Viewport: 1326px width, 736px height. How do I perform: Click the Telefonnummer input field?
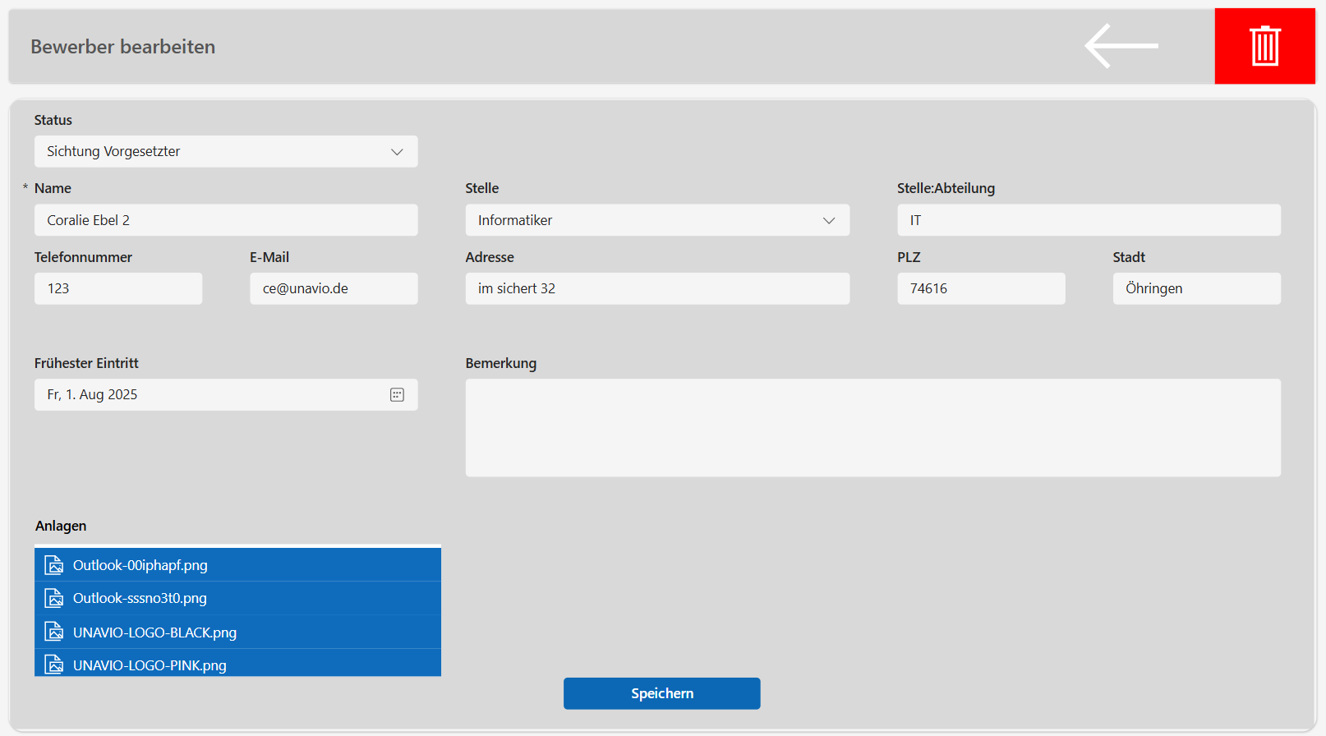pos(118,289)
